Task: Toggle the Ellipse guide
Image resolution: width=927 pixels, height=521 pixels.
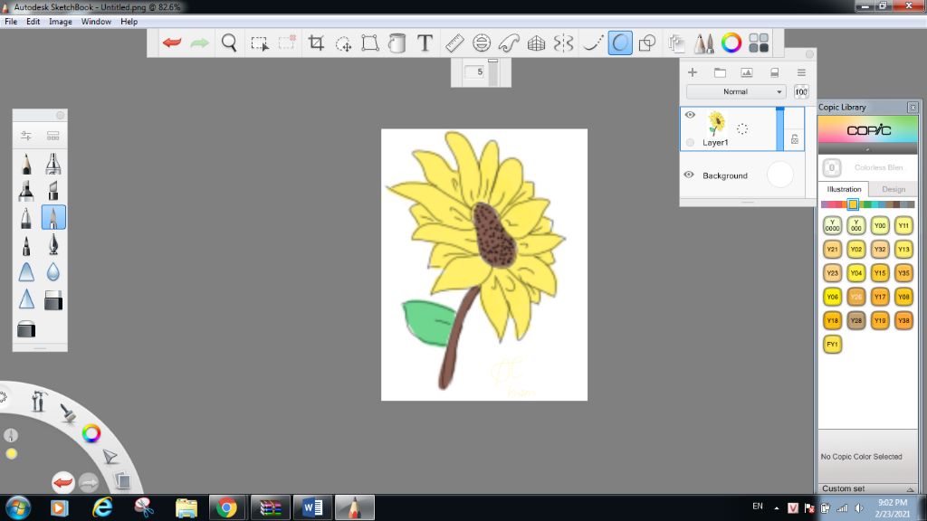Action: point(482,43)
